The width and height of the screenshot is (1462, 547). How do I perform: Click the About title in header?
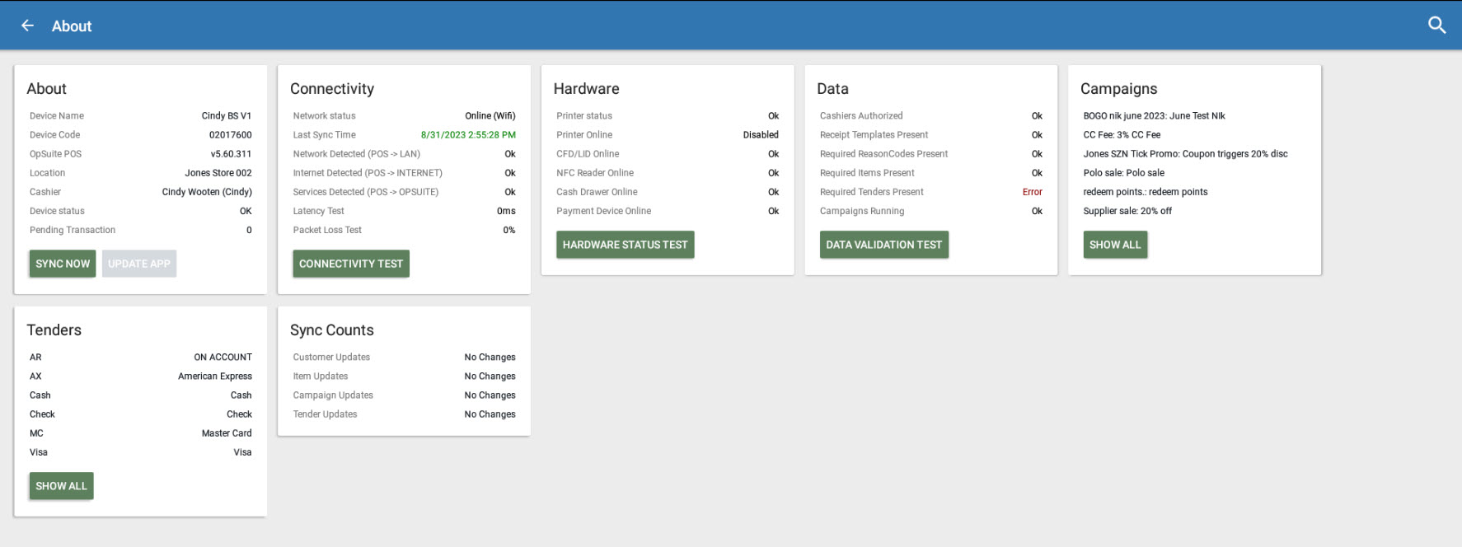tap(72, 26)
